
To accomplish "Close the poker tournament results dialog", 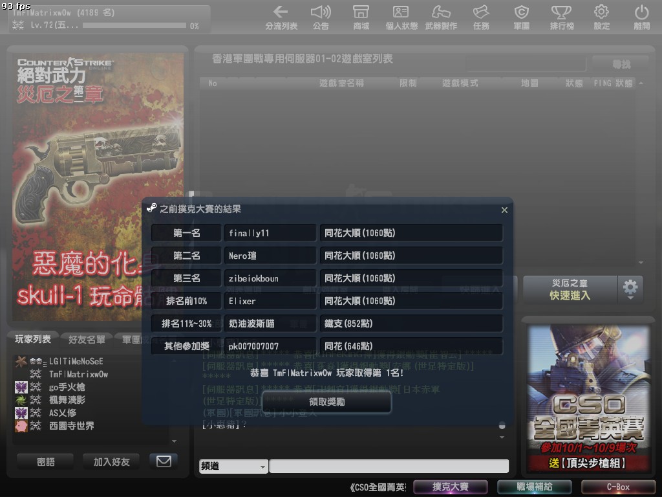I will pyautogui.click(x=504, y=210).
